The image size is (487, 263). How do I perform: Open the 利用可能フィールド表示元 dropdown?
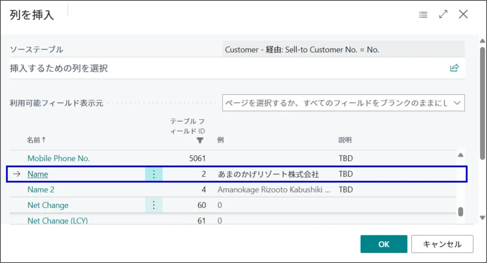point(343,103)
